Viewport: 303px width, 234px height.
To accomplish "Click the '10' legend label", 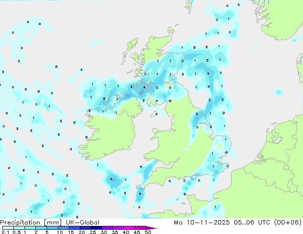I will click(x=60, y=232).
